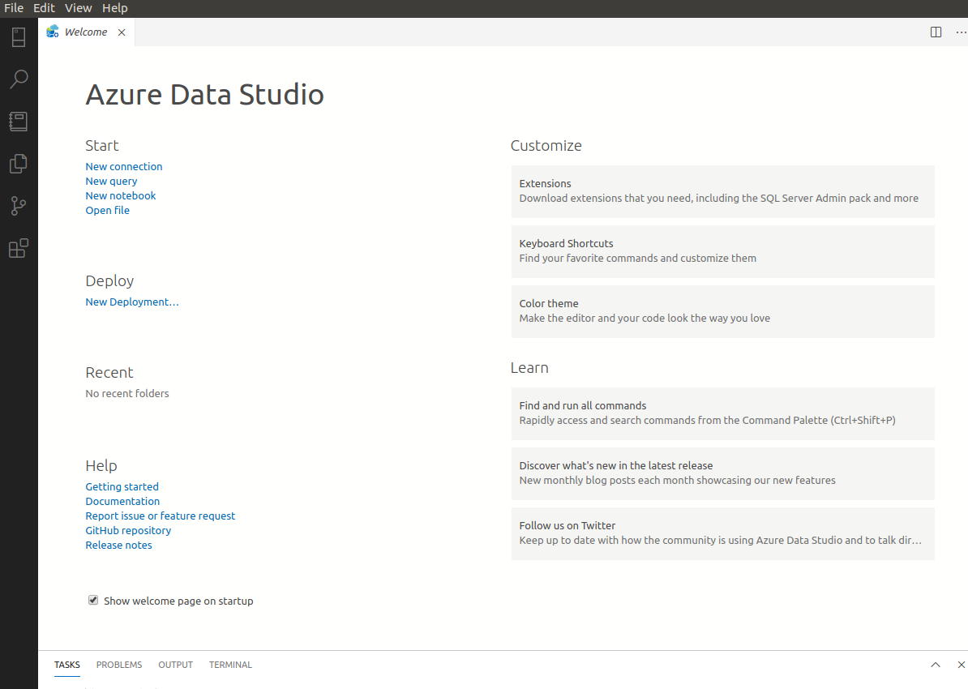Open the Extensions view
Screen dimensions: 968x689
click(x=18, y=248)
